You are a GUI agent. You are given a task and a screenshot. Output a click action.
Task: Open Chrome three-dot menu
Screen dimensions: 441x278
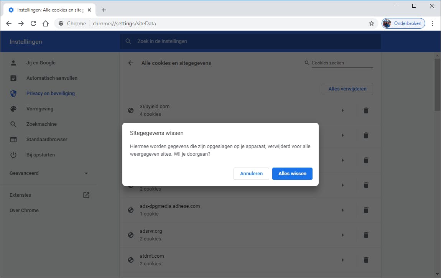(x=432, y=23)
